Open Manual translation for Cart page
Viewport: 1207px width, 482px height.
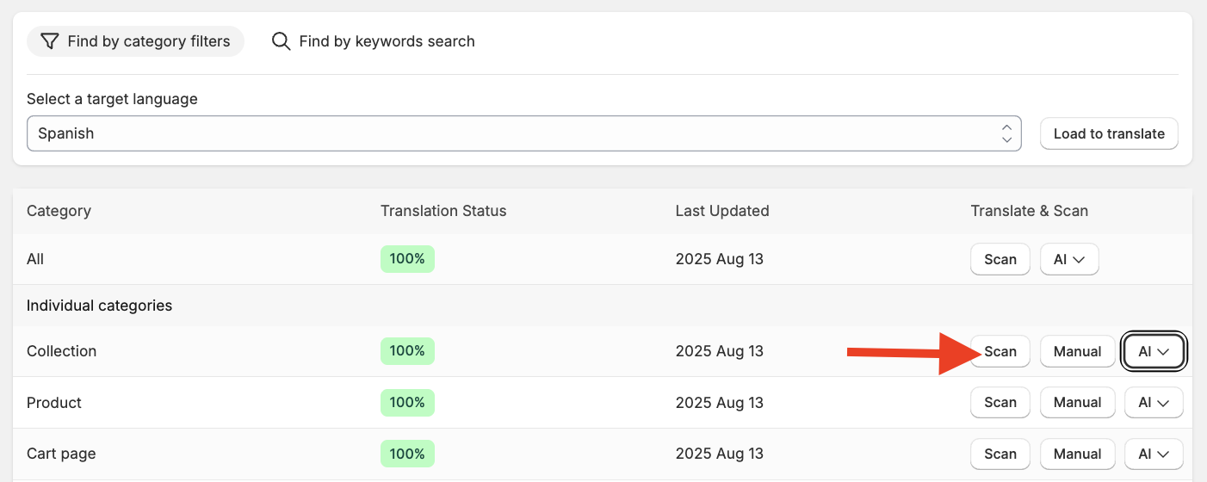click(1077, 454)
